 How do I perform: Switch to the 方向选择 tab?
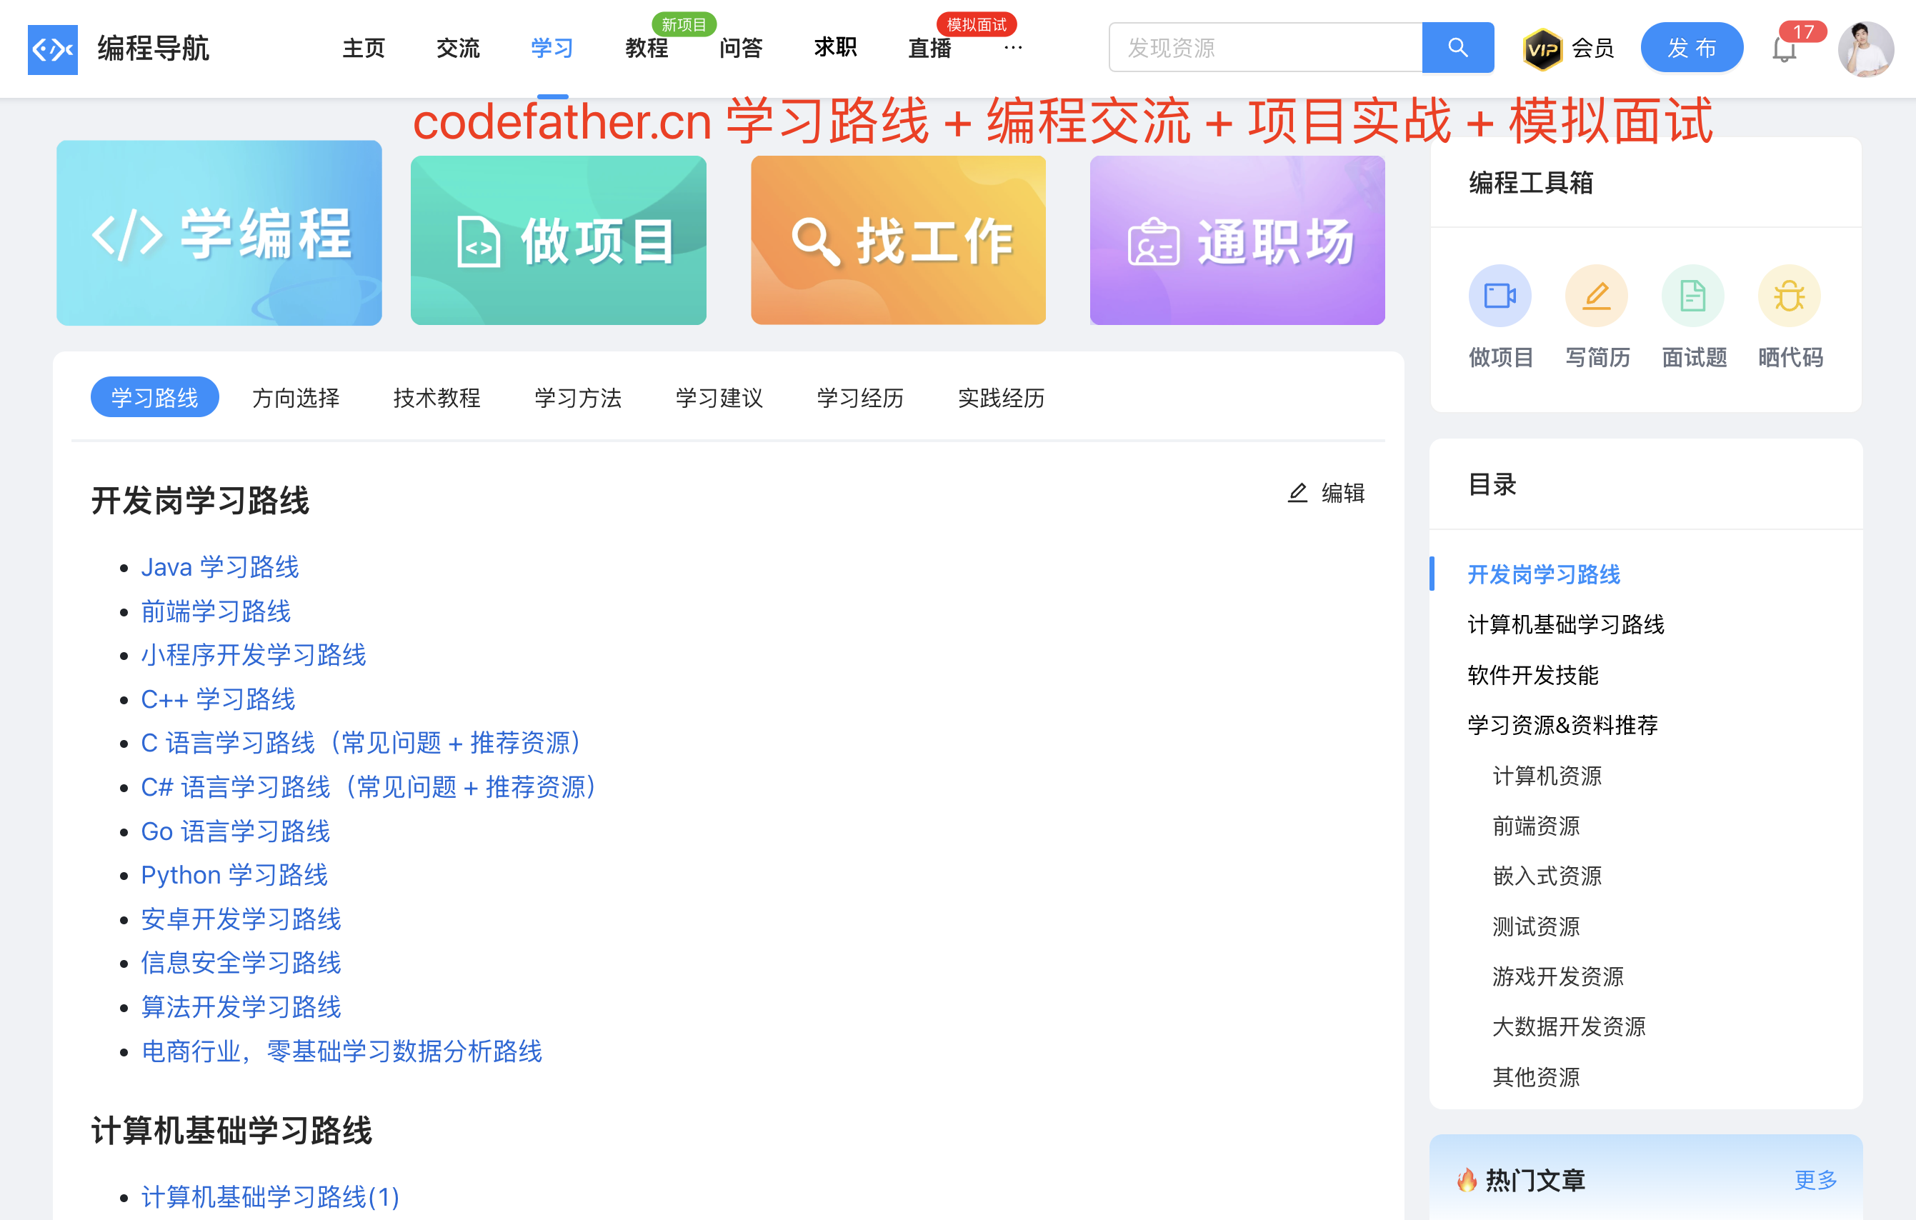[295, 398]
